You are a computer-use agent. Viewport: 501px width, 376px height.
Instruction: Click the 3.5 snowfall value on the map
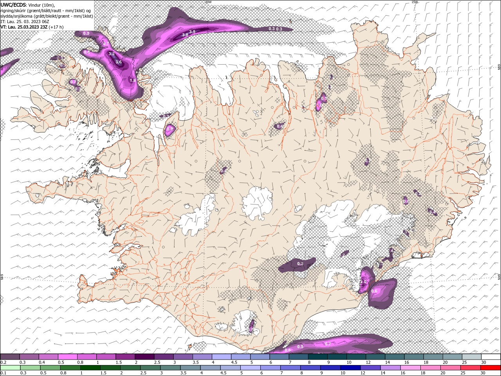(192, 32)
